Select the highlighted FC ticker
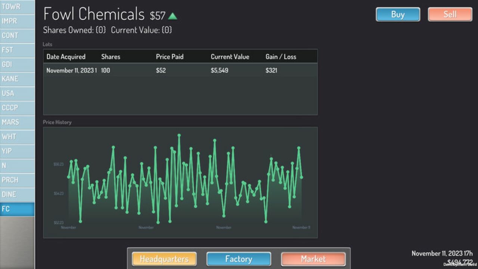This screenshot has height=269, width=478. [x=17, y=209]
